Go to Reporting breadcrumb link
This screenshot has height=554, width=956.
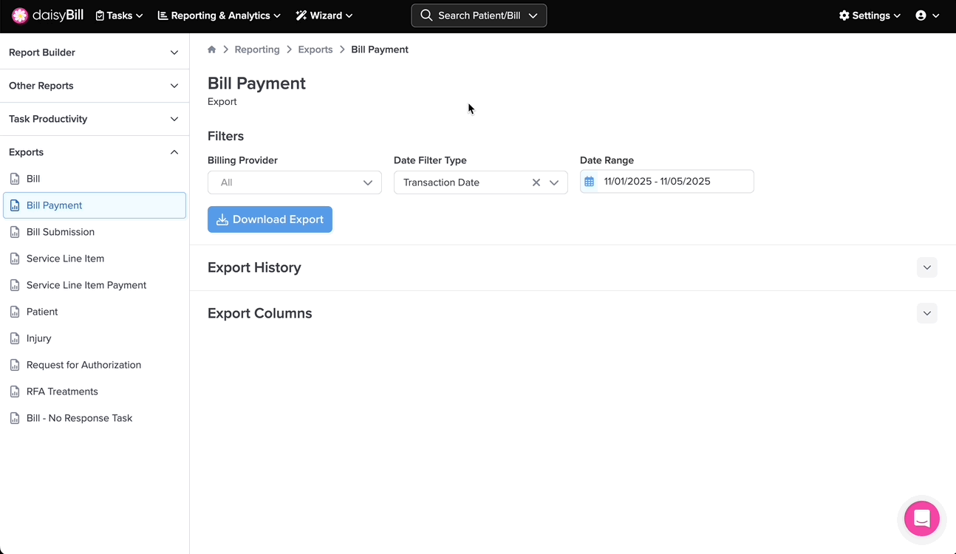257,49
